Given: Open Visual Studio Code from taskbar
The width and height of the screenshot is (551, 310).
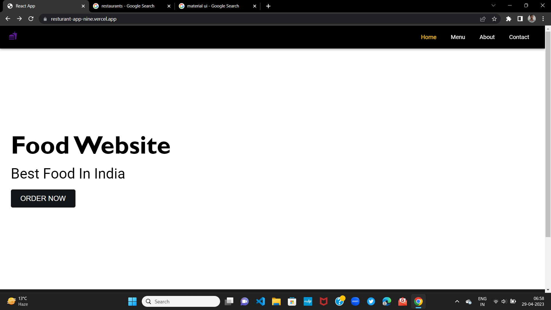Looking at the screenshot, I should click(261, 301).
